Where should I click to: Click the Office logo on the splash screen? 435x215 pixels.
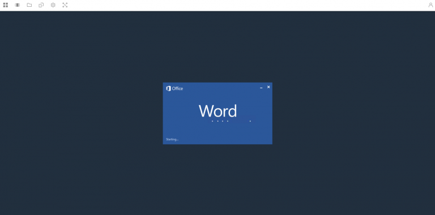(168, 88)
